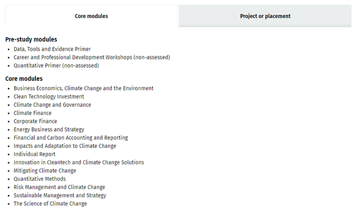Select the Climate Finance module
This screenshot has height=211, width=359.
(33, 113)
